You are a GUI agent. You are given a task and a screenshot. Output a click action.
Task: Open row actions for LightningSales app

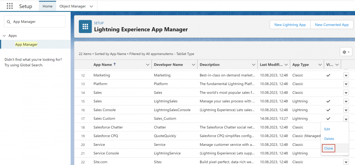[346, 101]
